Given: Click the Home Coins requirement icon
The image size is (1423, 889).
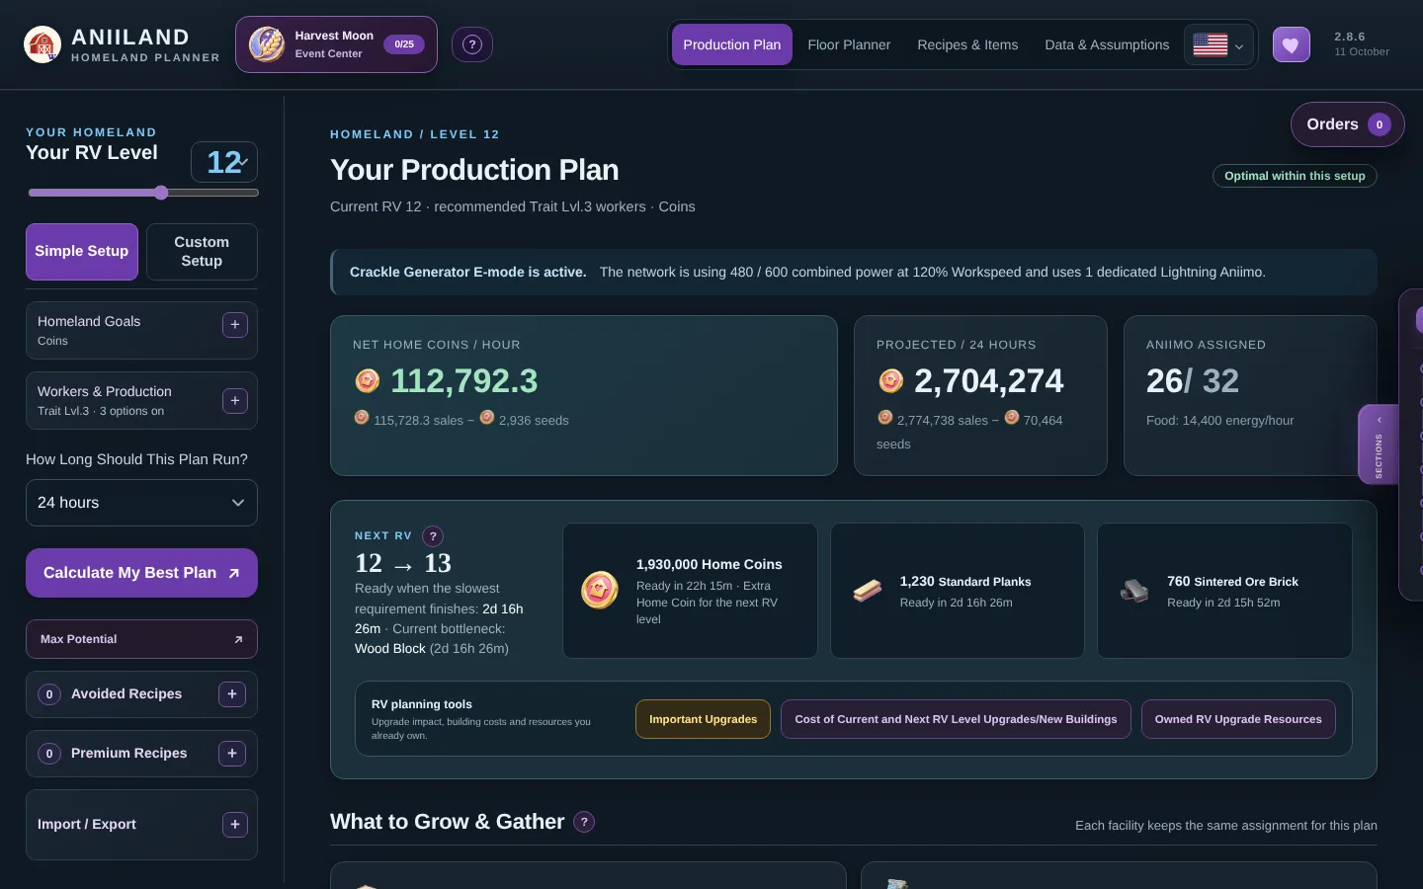Looking at the screenshot, I should (600, 591).
